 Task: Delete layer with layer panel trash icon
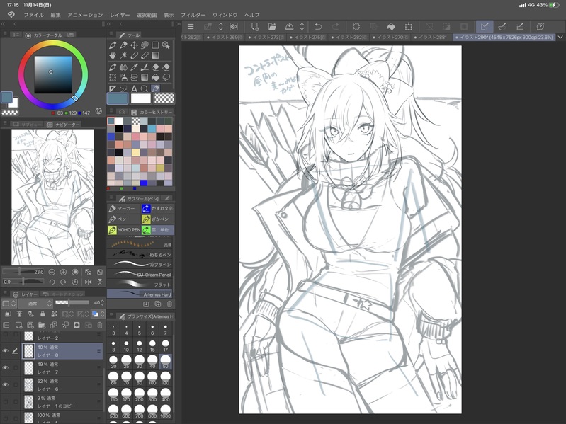coord(100,325)
